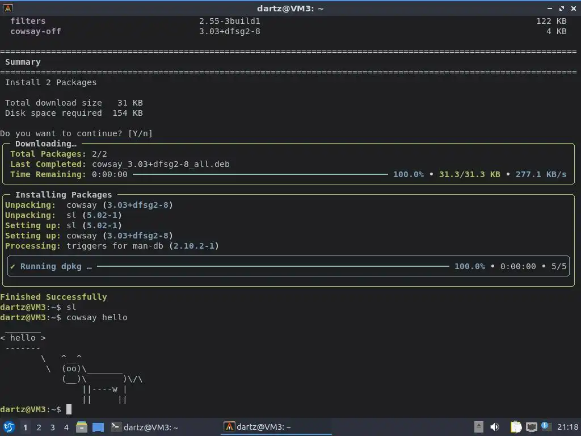Switch to workspace 3
Screen dimensions: 581x436
coord(53,427)
